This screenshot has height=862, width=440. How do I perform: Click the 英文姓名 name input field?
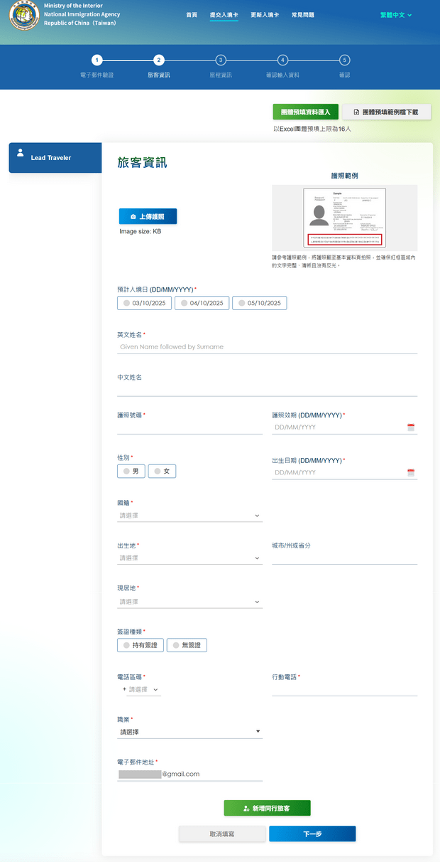coord(267,347)
